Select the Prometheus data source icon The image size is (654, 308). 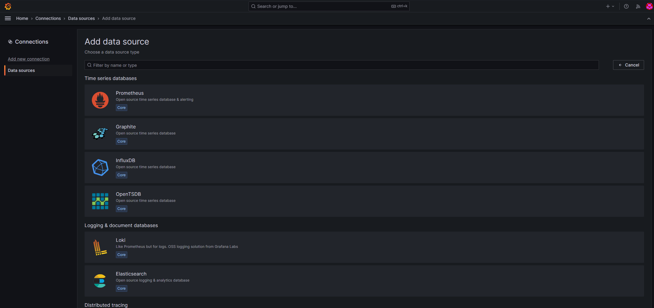100,100
